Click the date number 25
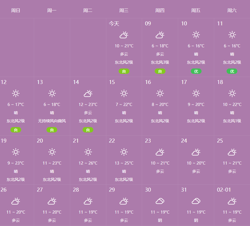This screenshot has height=226, width=250. pyautogui.click(x=220, y=141)
